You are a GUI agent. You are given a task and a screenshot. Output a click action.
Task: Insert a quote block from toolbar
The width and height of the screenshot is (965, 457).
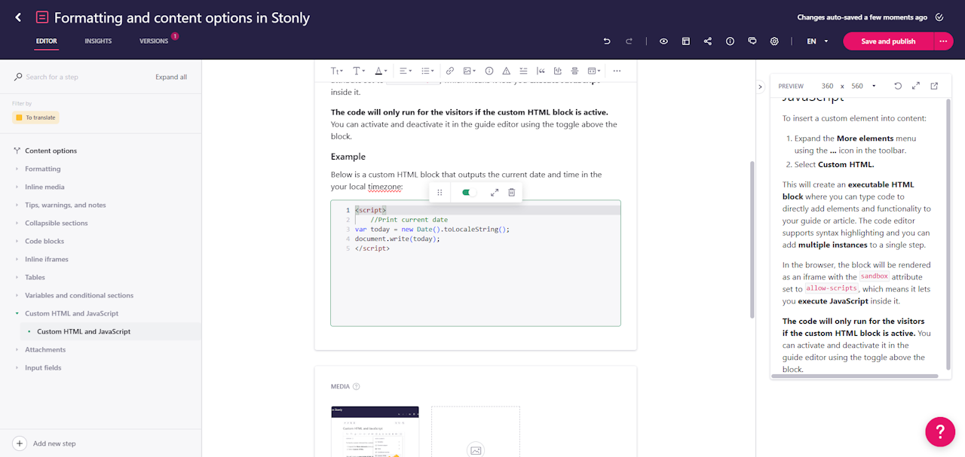point(541,71)
